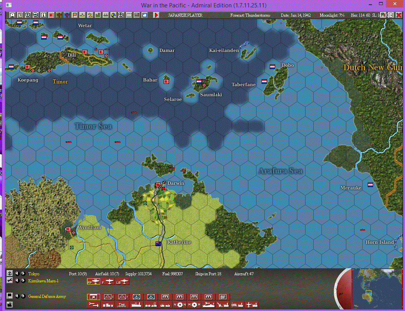Click the flag icon beside General Defence Army

pyautogui.click(x=10, y=295)
